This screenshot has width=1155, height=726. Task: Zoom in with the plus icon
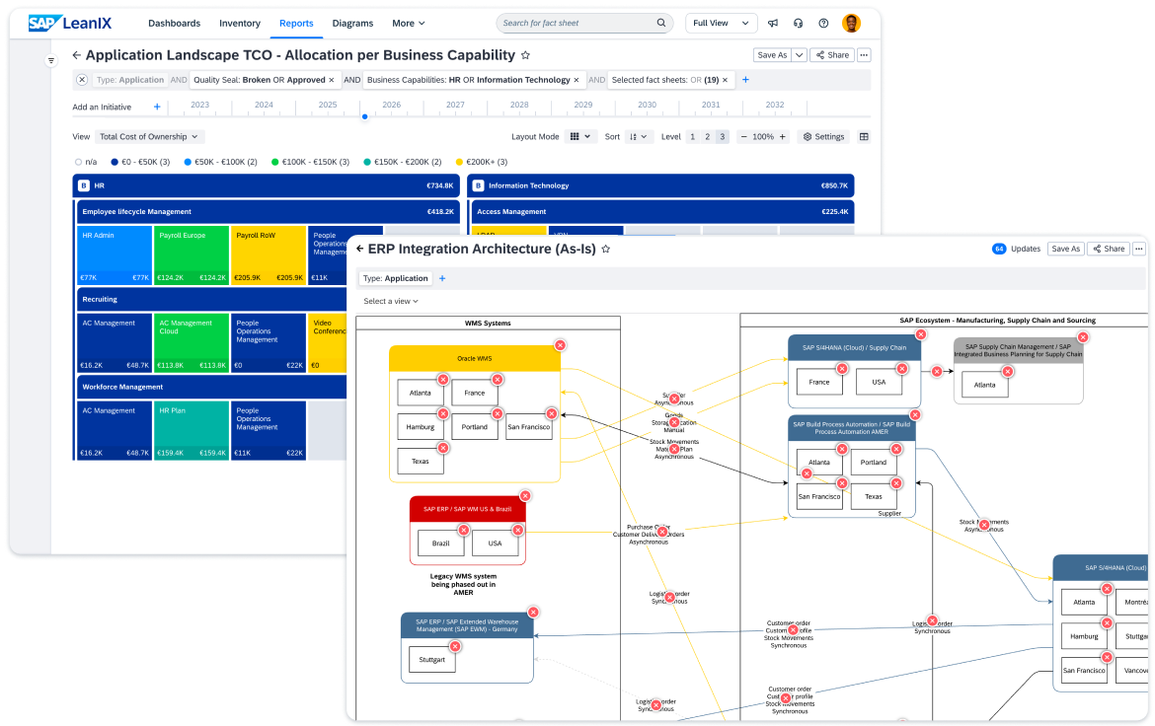(782, 137)
